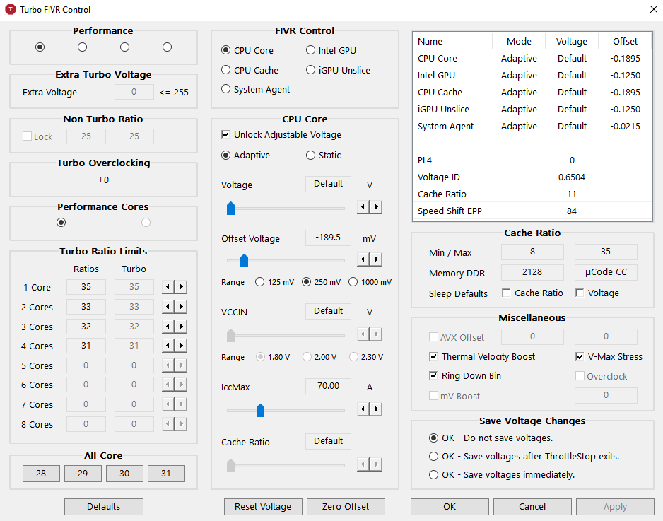Image resolution: width=663 pixels, height=521 pixels.
Task: Click left arrow beside Voltage slider
Action: tap(363, 207)
